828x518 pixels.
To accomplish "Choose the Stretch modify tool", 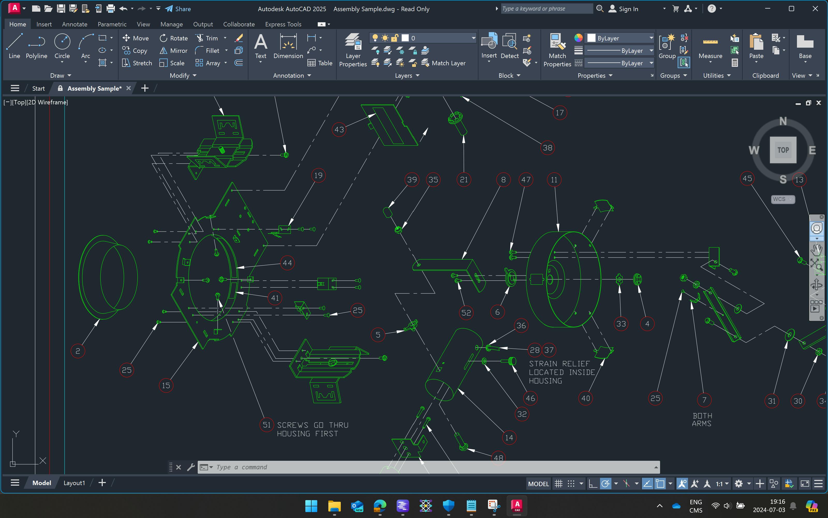I will [x=137, y=63].
